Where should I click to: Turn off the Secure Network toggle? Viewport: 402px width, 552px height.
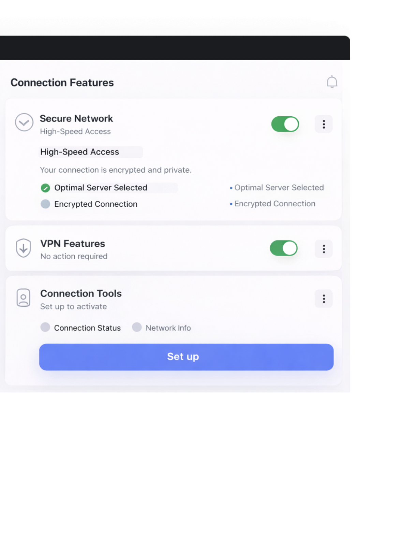point(285,124)
